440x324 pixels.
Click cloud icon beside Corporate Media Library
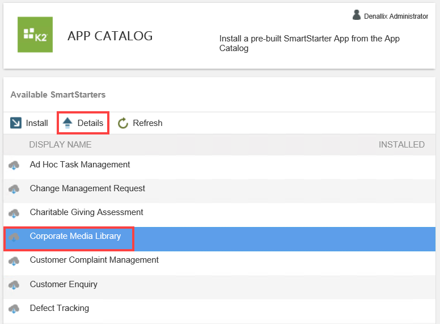click(14, 237)
